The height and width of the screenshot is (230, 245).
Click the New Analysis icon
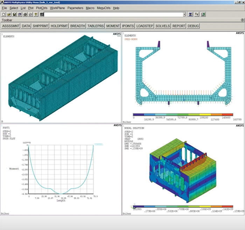[x=3, y=14]
